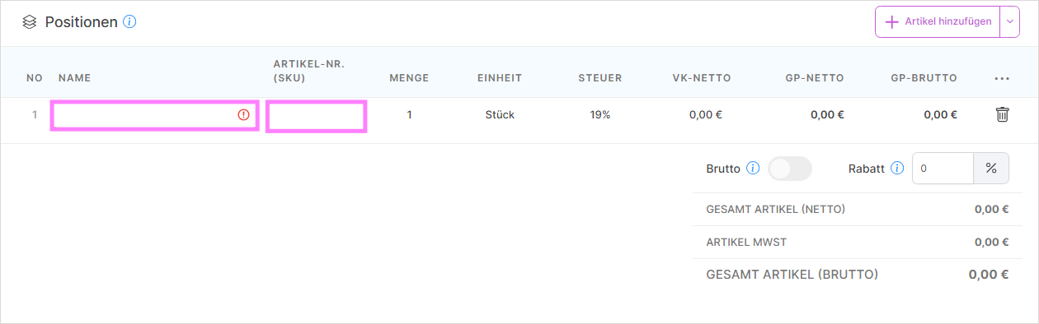Focus the Artikel-Nr. (SKU) input field
This screenshot has width=1039, height=324.
pos(317,116)
